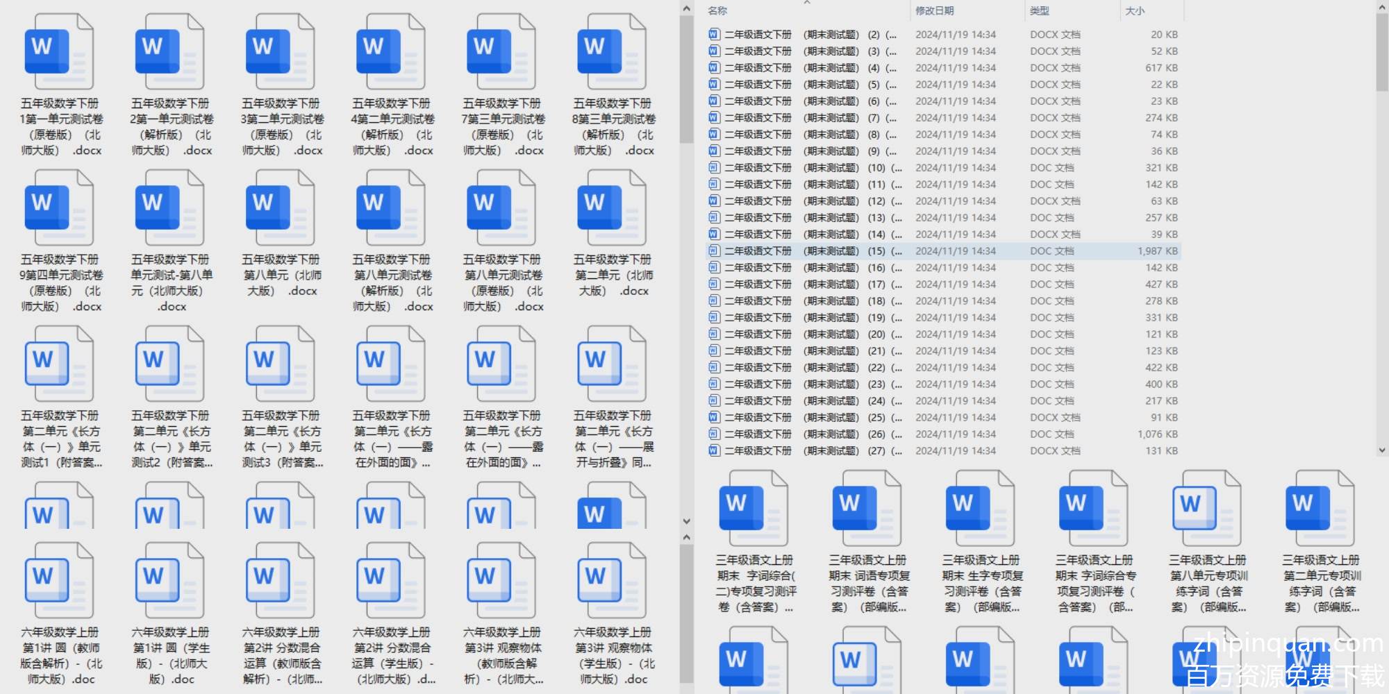Open the 五年级数学下册 1第一单元测试卷 (原卷版) file icon
This screenshot has height=694, width=1389.
[59, 52]
